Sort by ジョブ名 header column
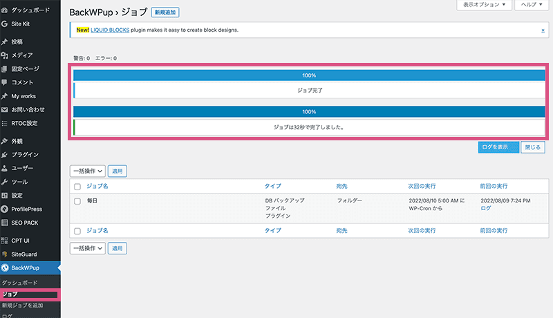The height and width of the screenshot is (318, 553). click(97, 186)
